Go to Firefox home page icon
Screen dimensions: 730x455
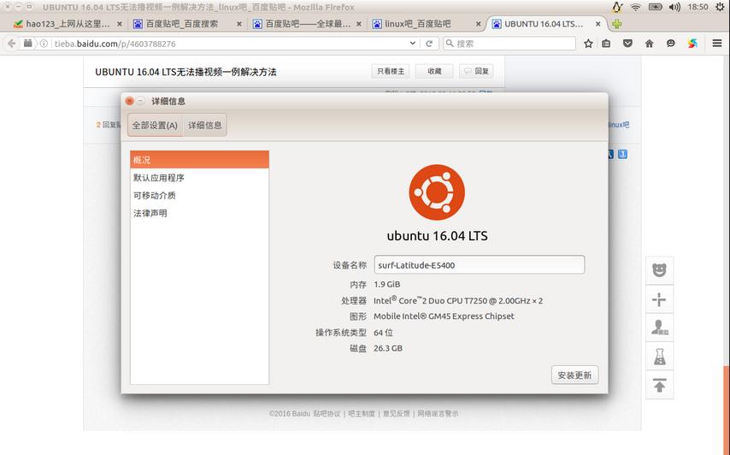tap(649, 44)
